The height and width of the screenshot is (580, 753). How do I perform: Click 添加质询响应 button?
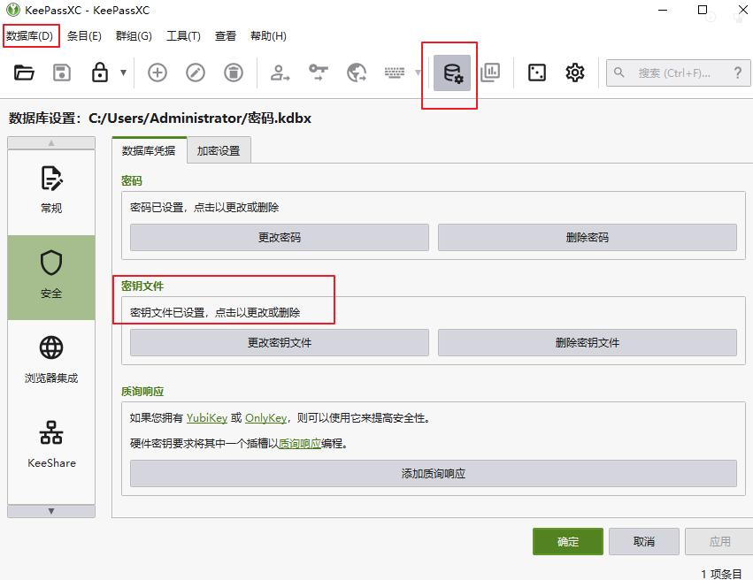coord(434,474)
